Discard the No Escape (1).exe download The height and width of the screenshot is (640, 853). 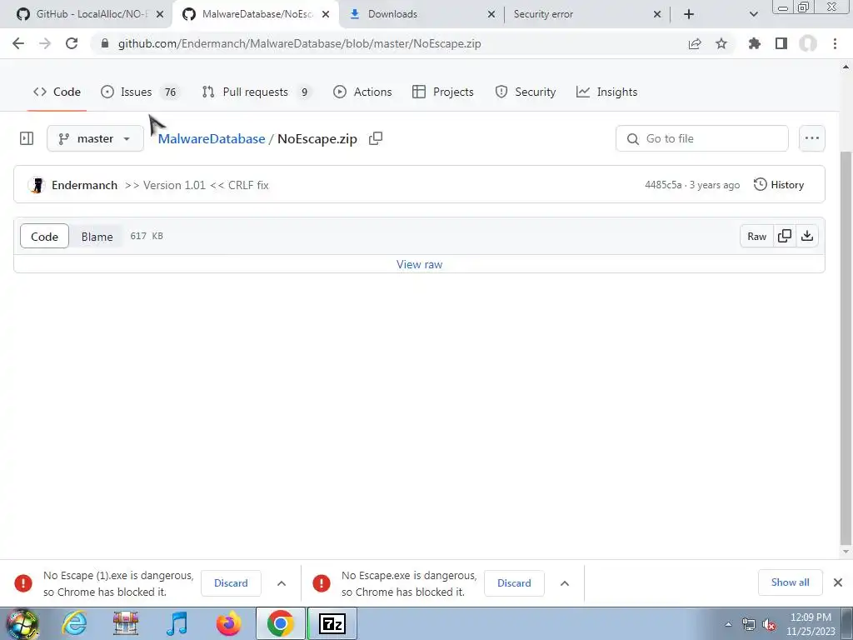pos(231,583)
